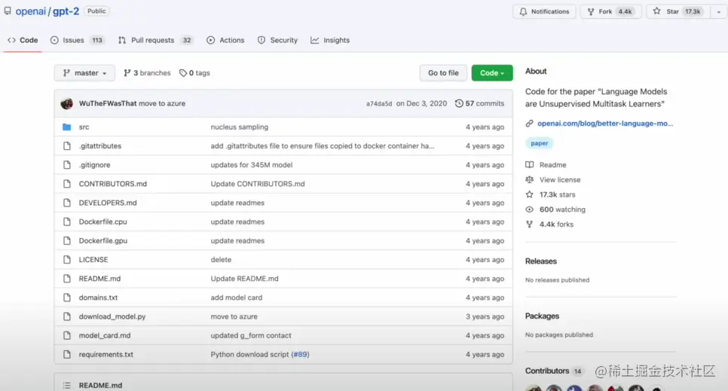Open the gpt-2 repository link
This screenshot has height=391, width=728.
pyautogui.click(x=66, y=11)
